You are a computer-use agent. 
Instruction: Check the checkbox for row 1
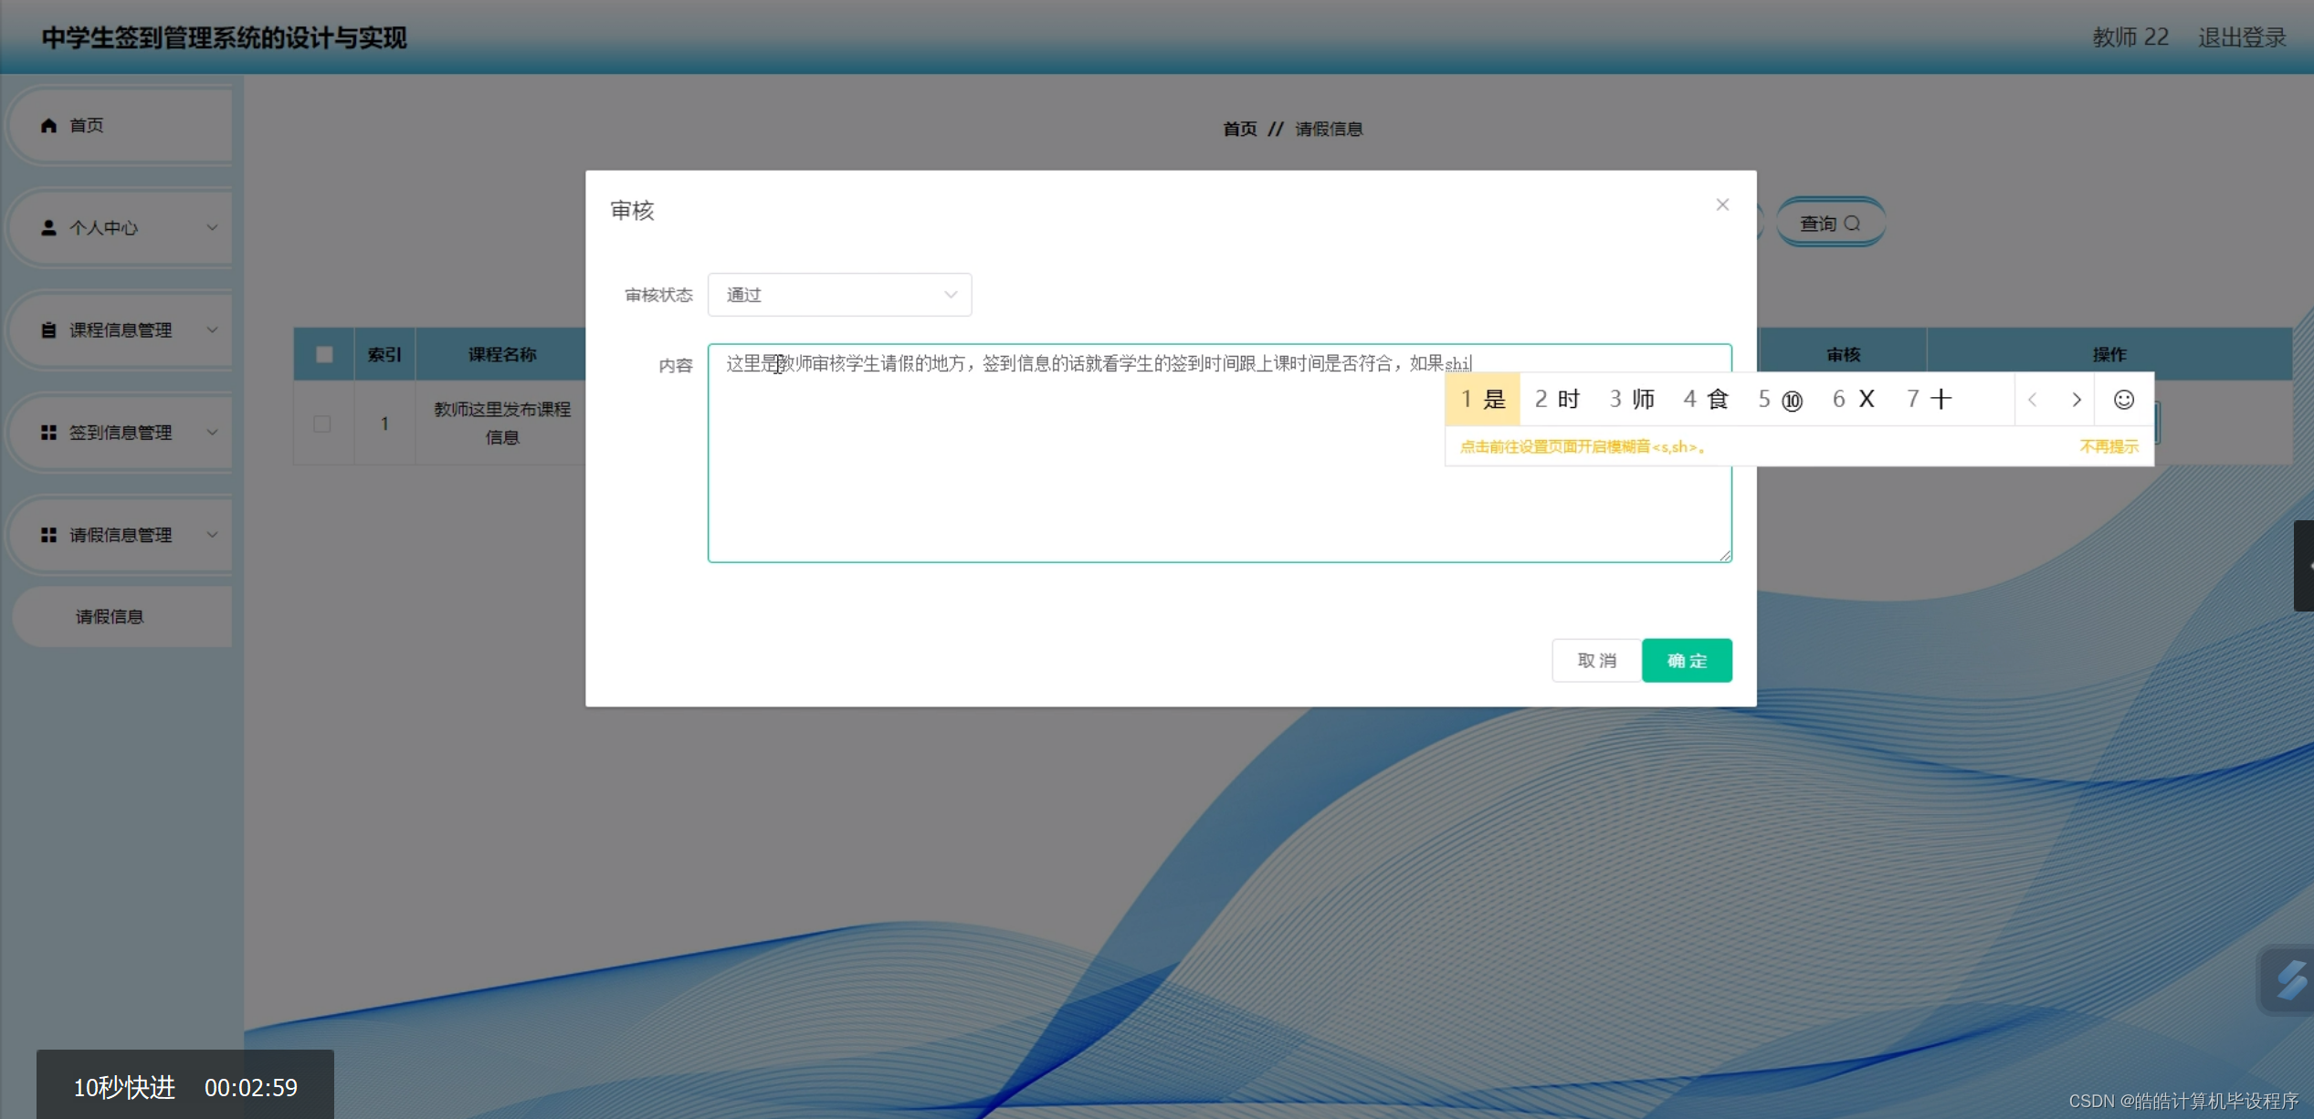322,424
